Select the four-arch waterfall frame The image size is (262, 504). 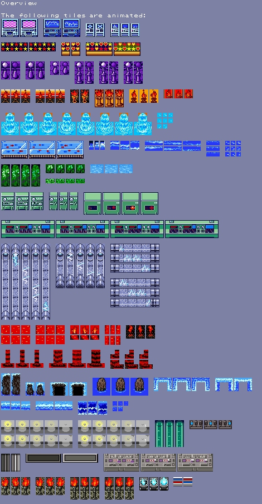coord(182,384)
